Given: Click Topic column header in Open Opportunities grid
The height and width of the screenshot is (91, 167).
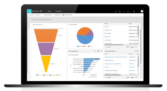Looking at the screenshot, I should (x=106, y=54).
